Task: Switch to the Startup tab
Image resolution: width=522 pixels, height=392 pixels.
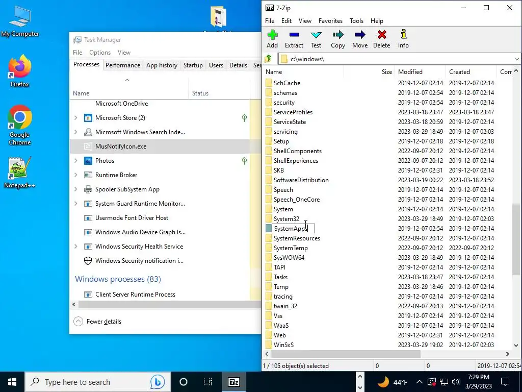Action: [193, 65]
